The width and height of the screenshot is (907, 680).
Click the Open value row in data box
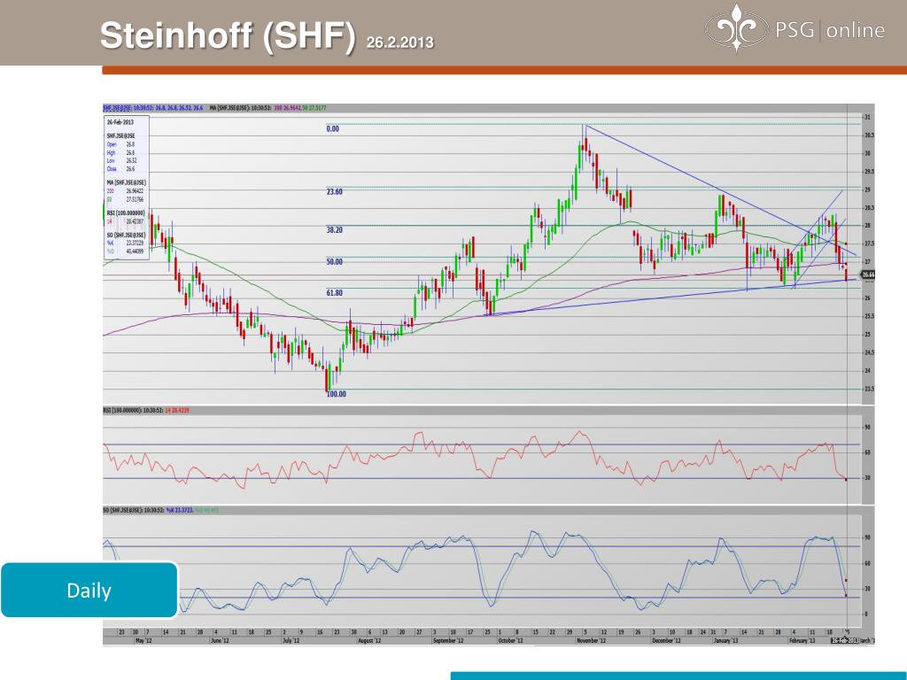click(120, 144)
